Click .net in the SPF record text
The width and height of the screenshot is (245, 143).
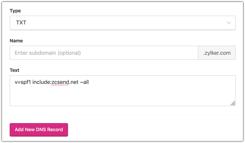point(73,82)
